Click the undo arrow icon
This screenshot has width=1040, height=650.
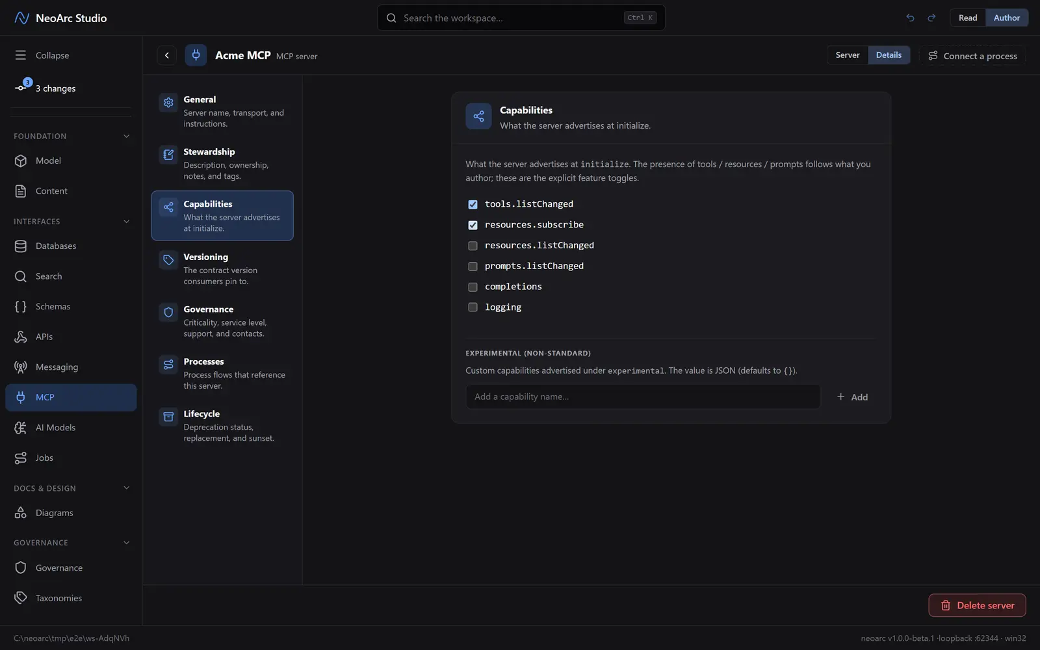[910, 18]
